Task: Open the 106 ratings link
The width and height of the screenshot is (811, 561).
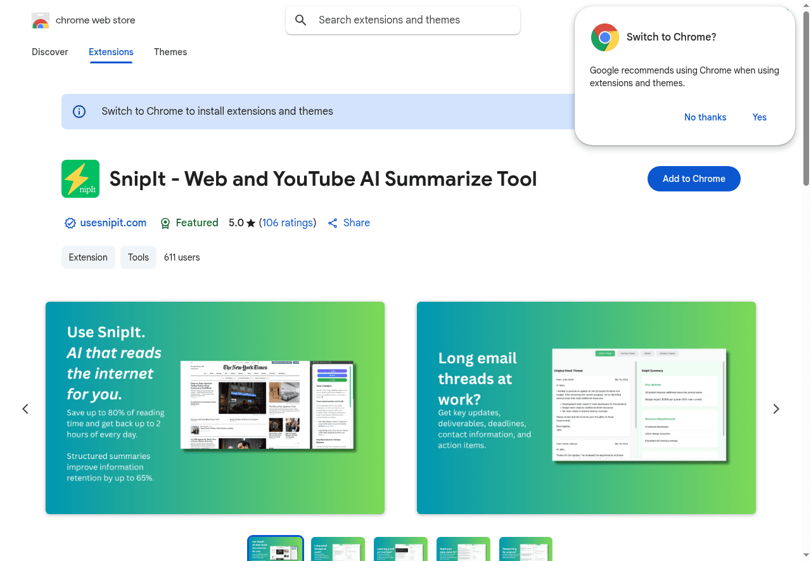Action: pyautogui.click(x=287, y=222)
